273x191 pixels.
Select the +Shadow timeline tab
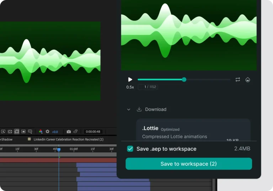[6, 139]
